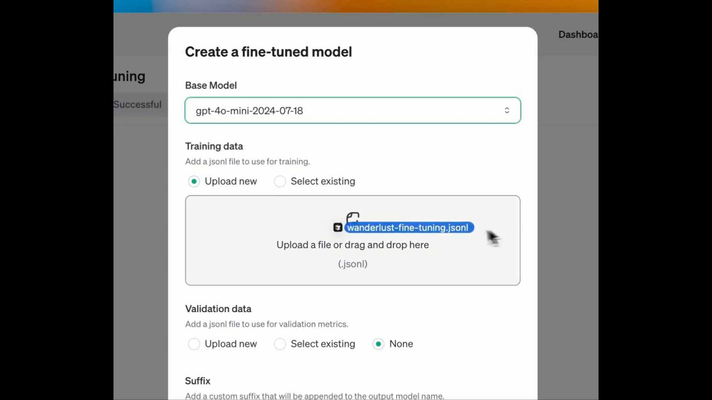Click the Validation data section label
The width and height of the screenshot is (712, 400).
click(x=218, y=309)
